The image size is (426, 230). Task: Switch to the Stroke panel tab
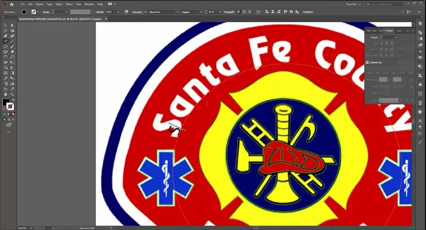[389, 31]
